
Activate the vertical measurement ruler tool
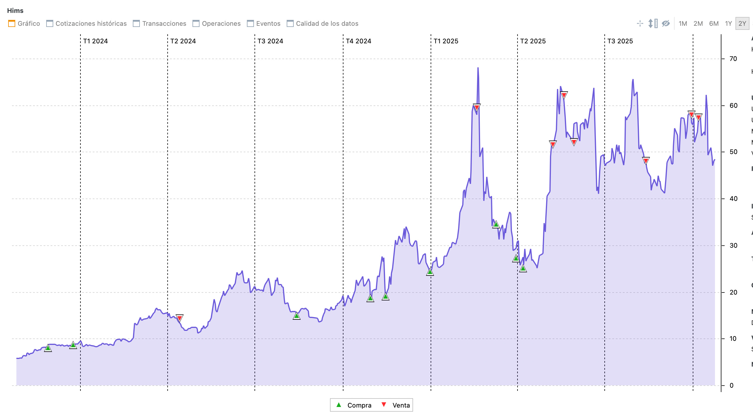(x=653, y=23)
